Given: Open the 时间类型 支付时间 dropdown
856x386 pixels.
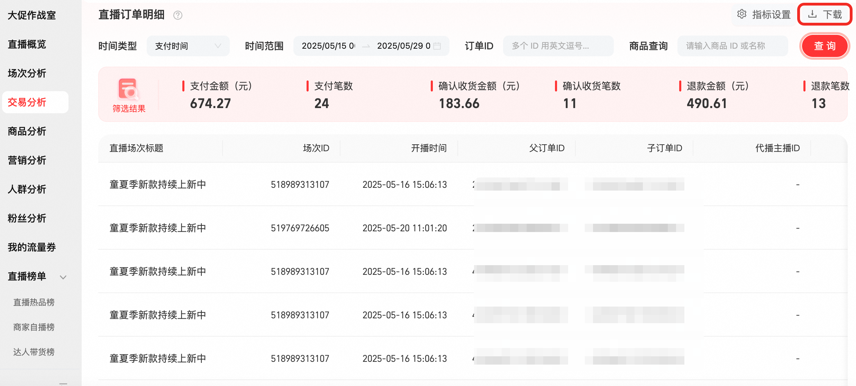Looking at the screenshot, I should 188,46.
